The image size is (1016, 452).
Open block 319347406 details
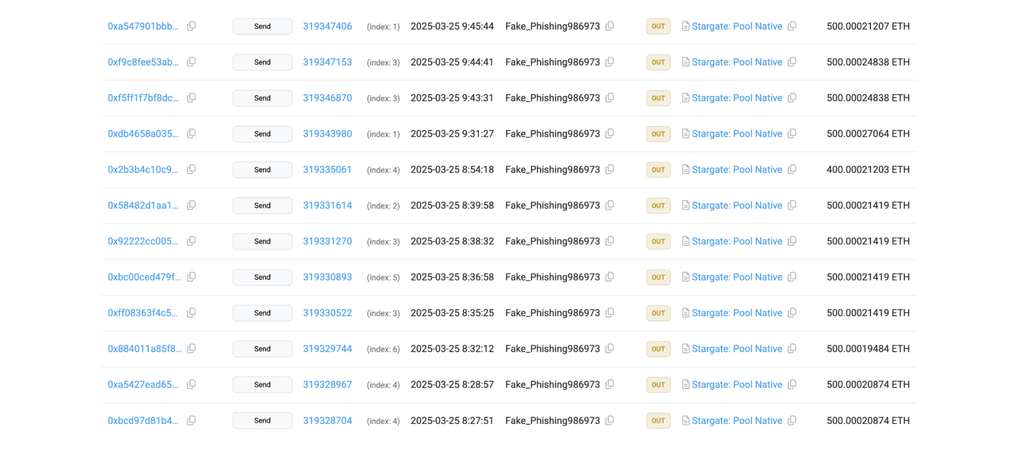tap(327, 26)
